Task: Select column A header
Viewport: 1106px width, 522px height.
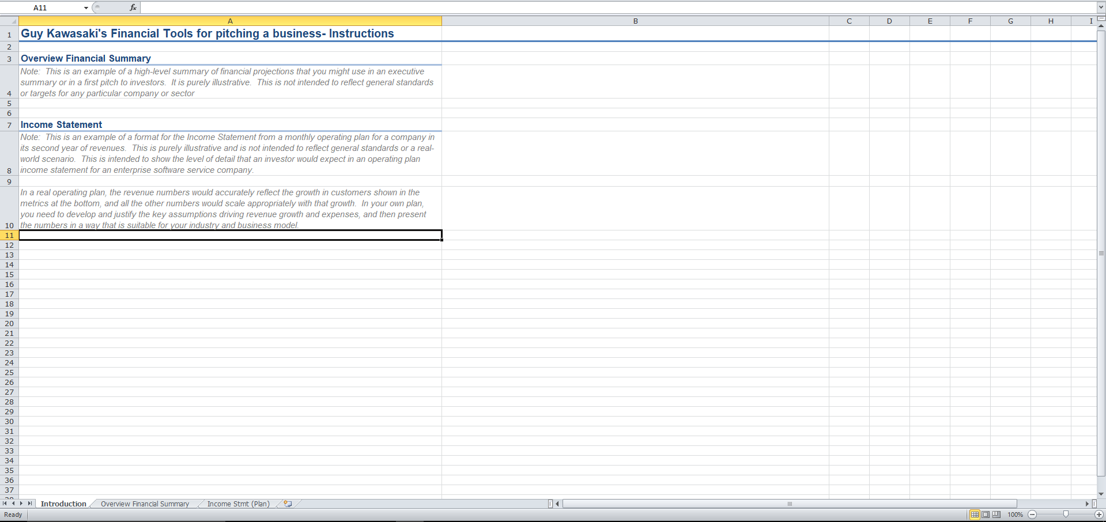Action: (x=230, y=21)
